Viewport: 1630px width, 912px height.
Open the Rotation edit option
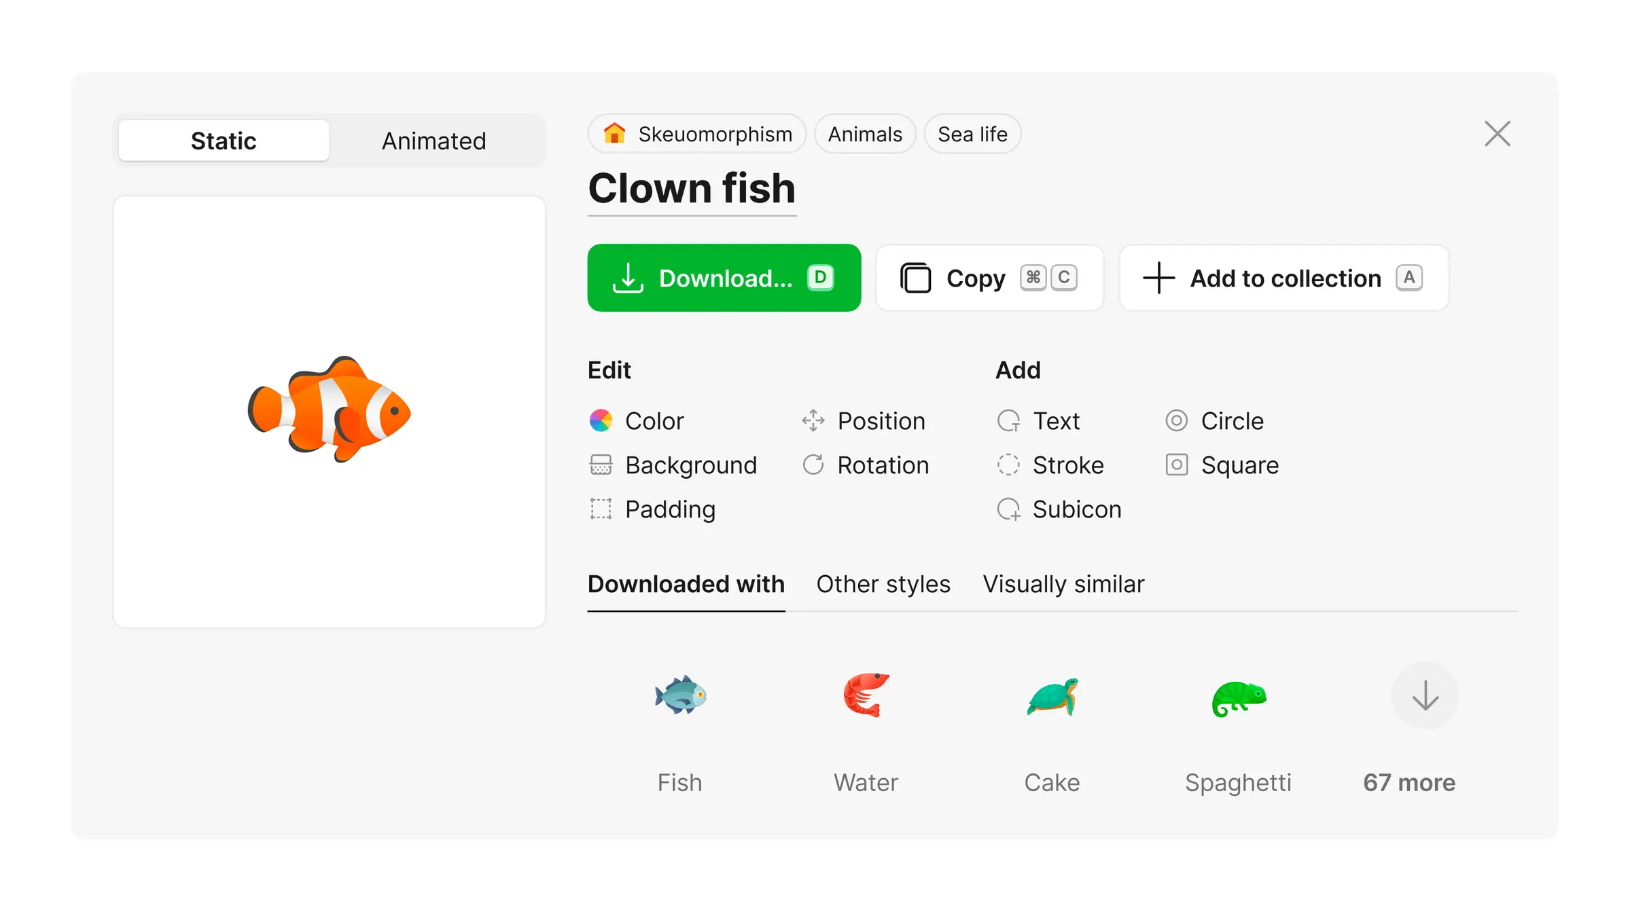point(882,465)
